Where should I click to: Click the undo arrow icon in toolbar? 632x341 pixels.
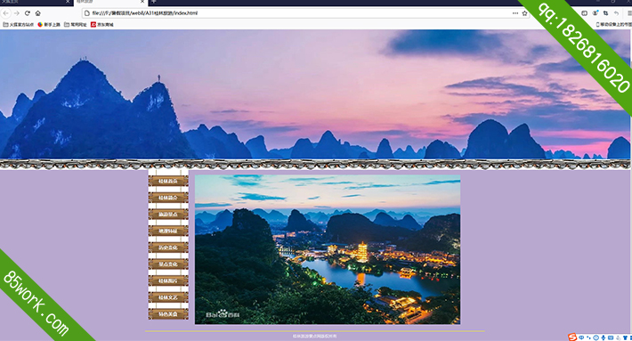(x=616, y=13)
